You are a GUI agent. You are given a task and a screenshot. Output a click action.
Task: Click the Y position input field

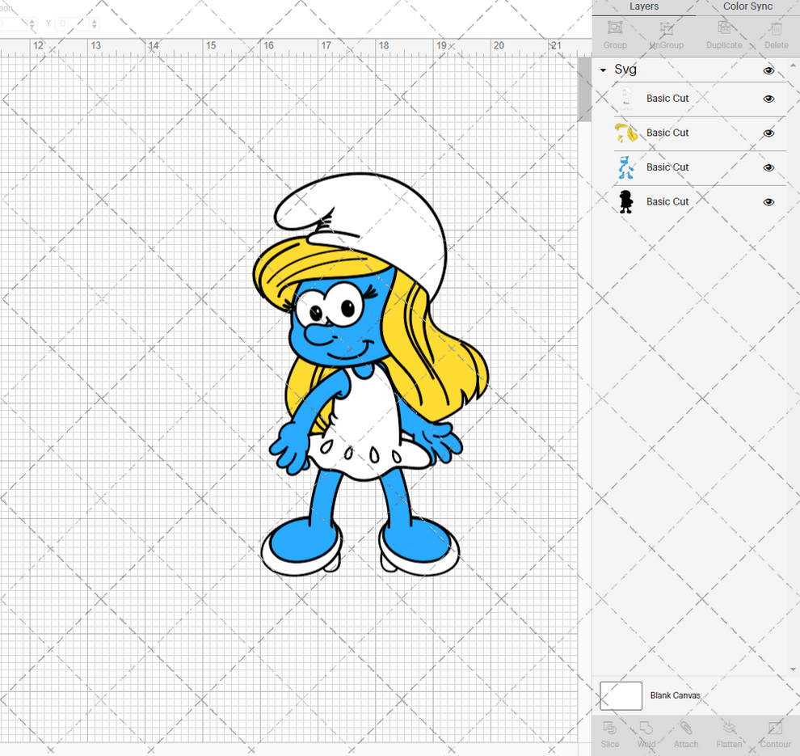click(x=69, y=23)
